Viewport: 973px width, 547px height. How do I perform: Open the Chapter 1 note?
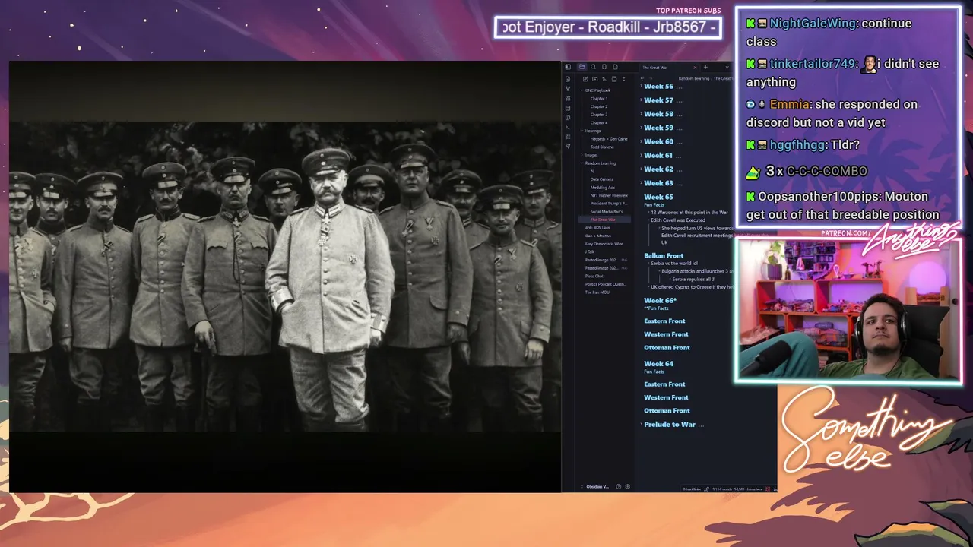[599, 99]
